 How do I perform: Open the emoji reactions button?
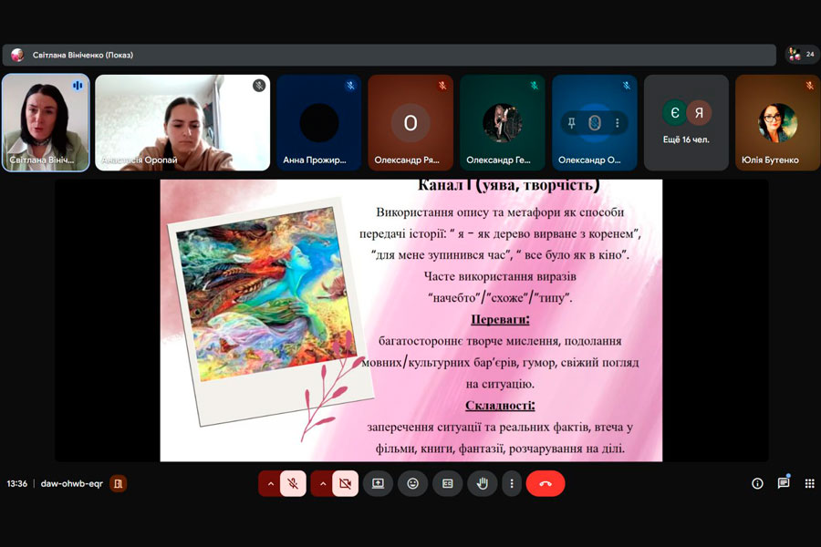coord(412,484)
